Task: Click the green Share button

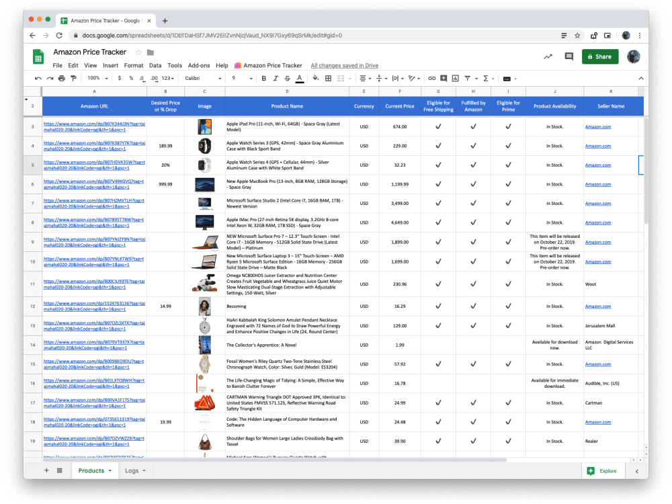Action: [x=599, y=57]
